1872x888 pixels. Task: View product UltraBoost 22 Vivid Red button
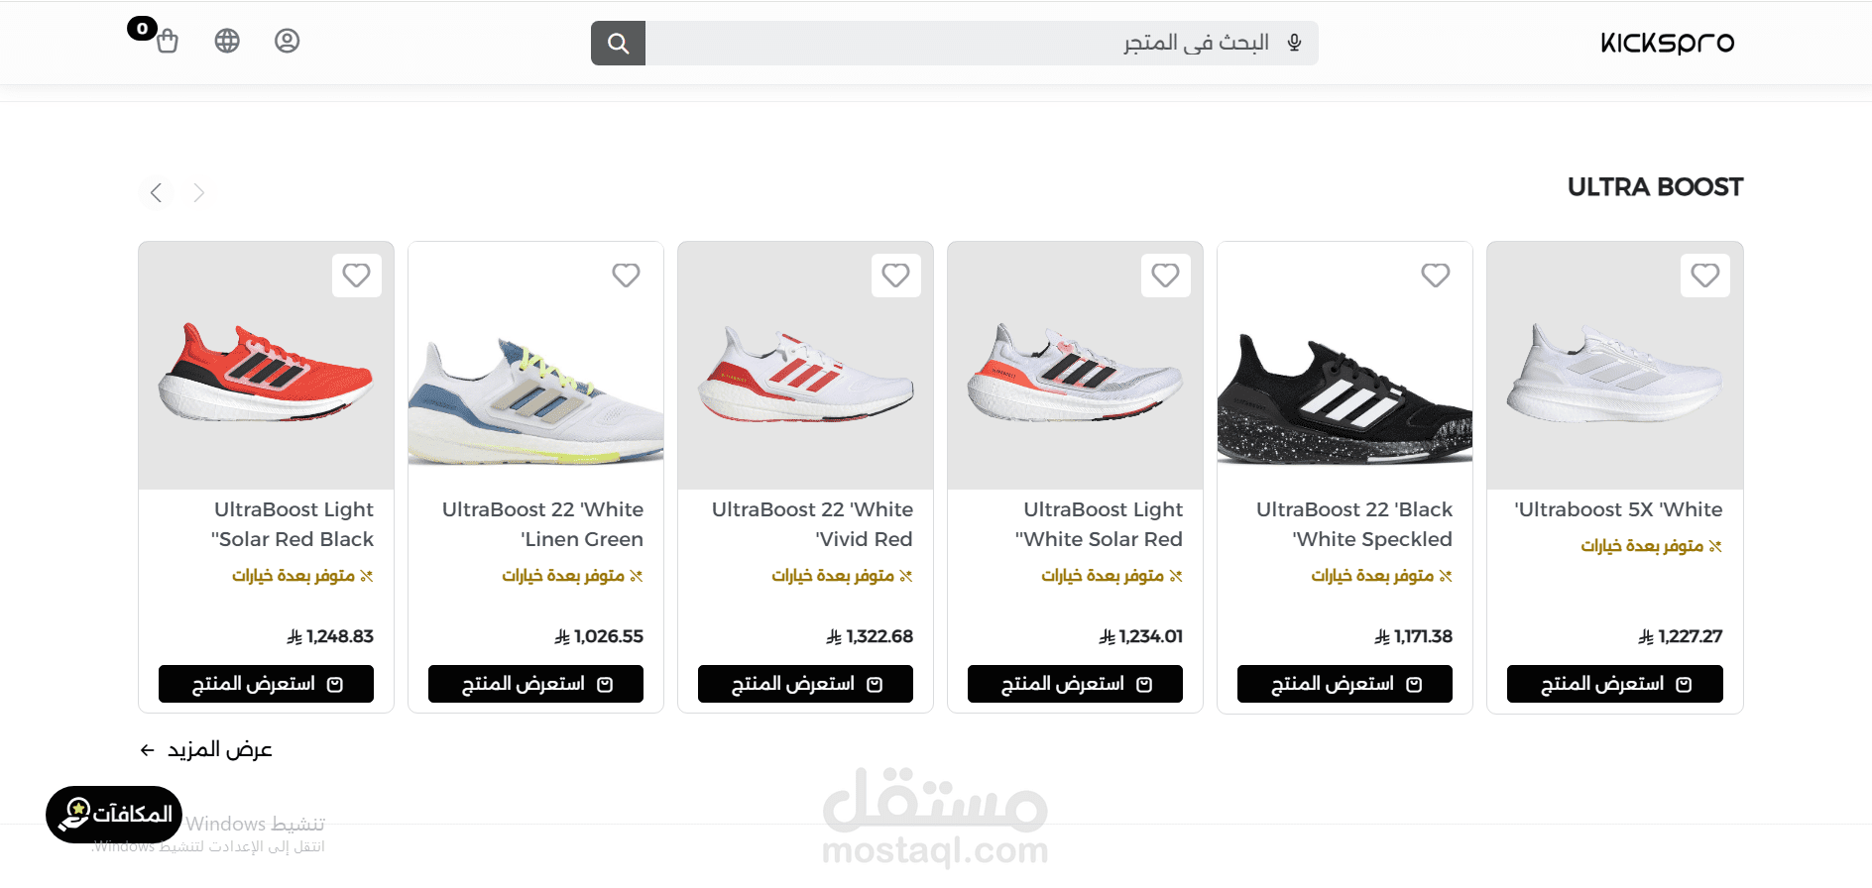point(805,684)
